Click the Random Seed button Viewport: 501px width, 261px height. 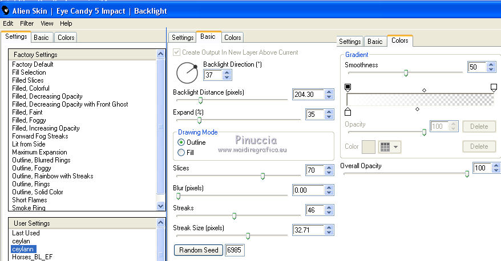pos(199,250)
